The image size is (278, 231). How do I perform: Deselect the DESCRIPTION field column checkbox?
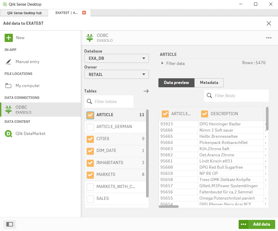tap(204, 114)
